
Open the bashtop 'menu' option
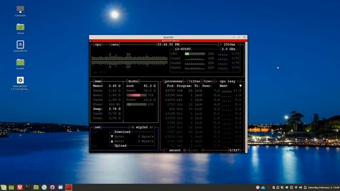point(115,45)
